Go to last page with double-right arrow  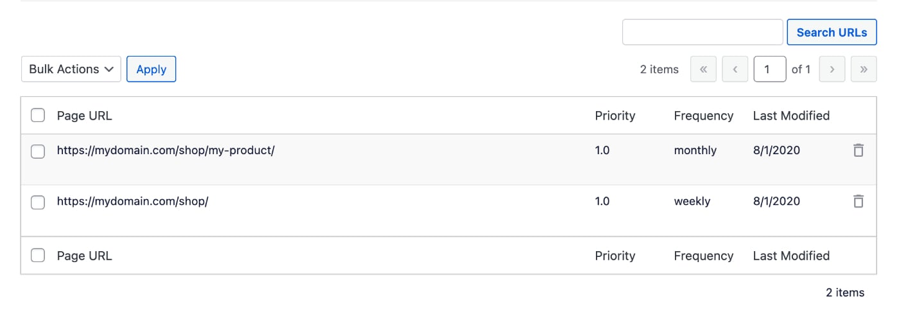[864, 69]
